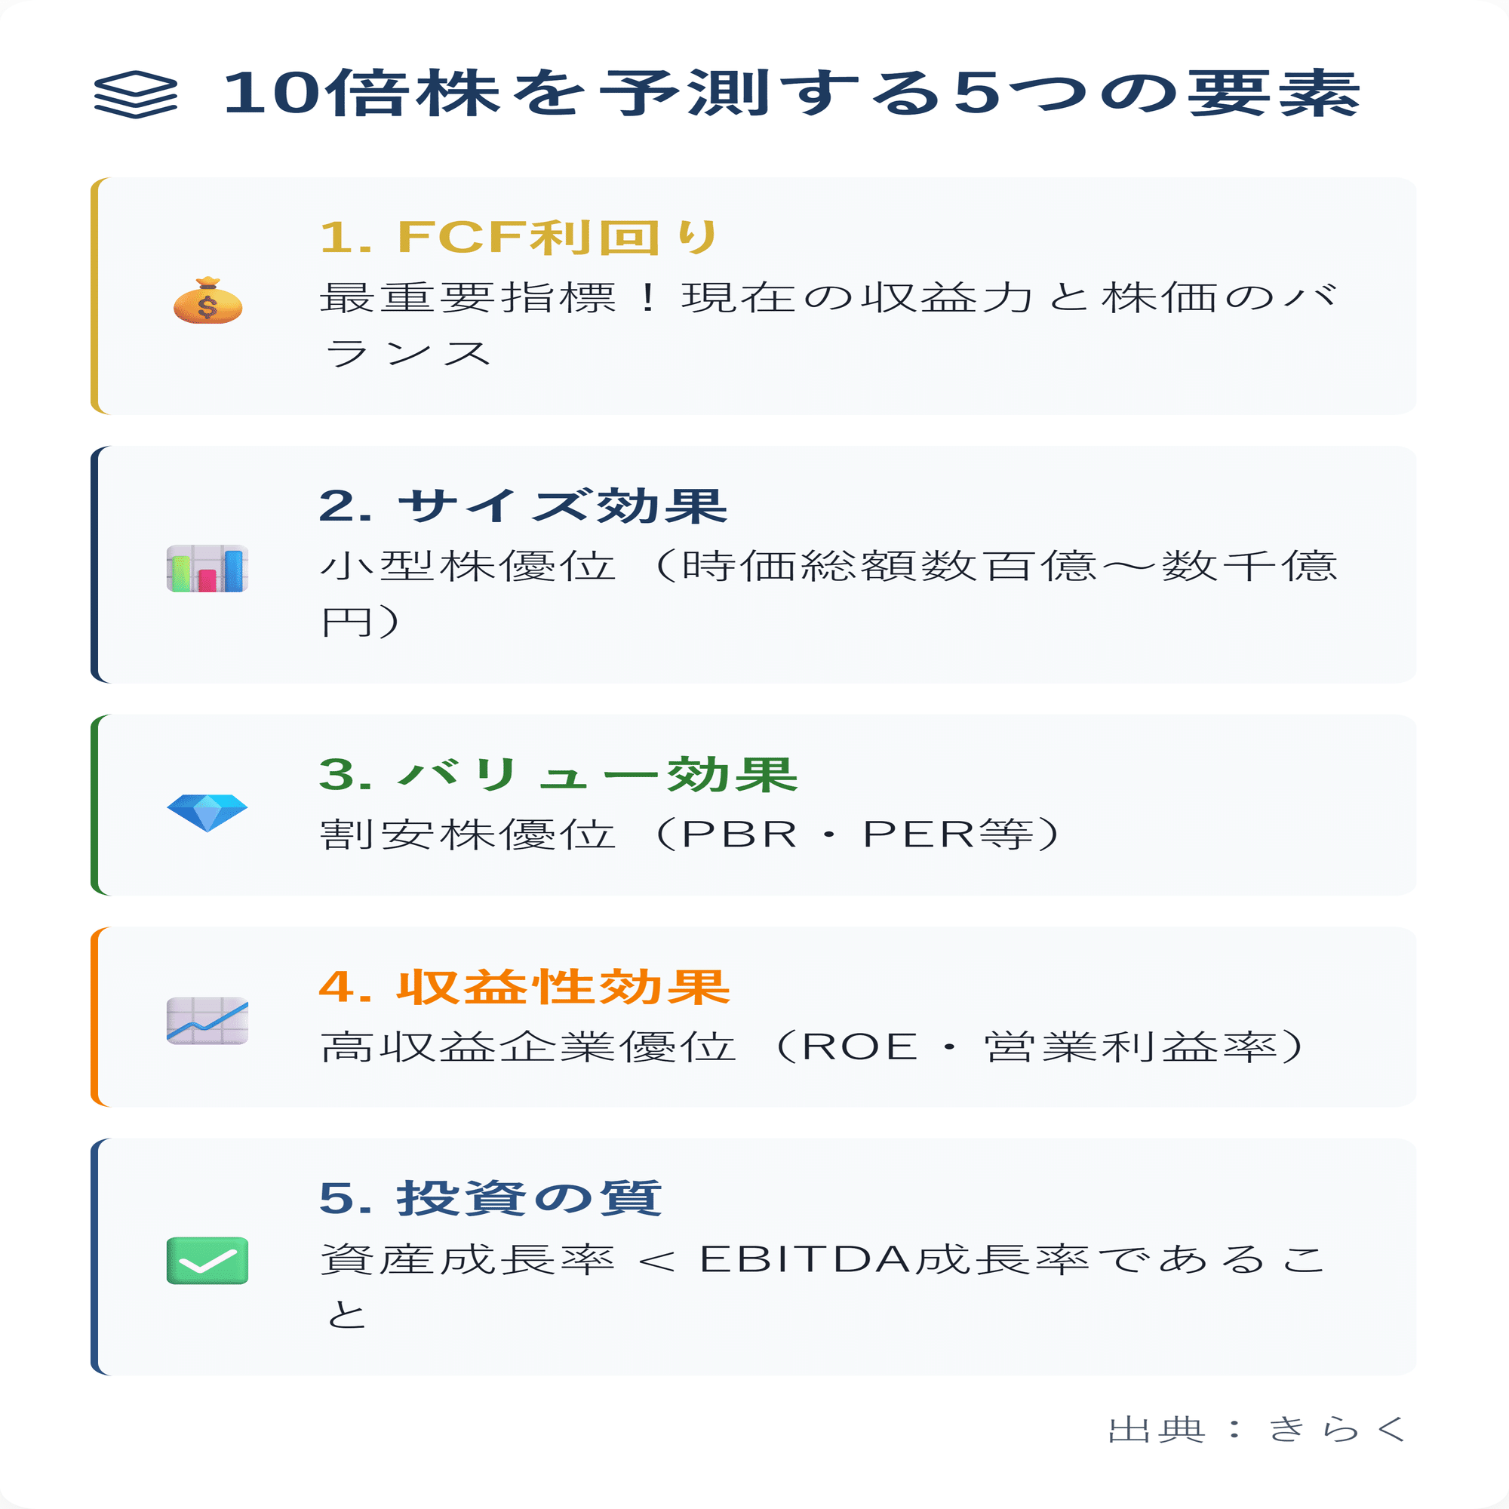Click the gold accent bar on FCF card
This screenshot has height=1509, width=1509.
tap(94, 296)
